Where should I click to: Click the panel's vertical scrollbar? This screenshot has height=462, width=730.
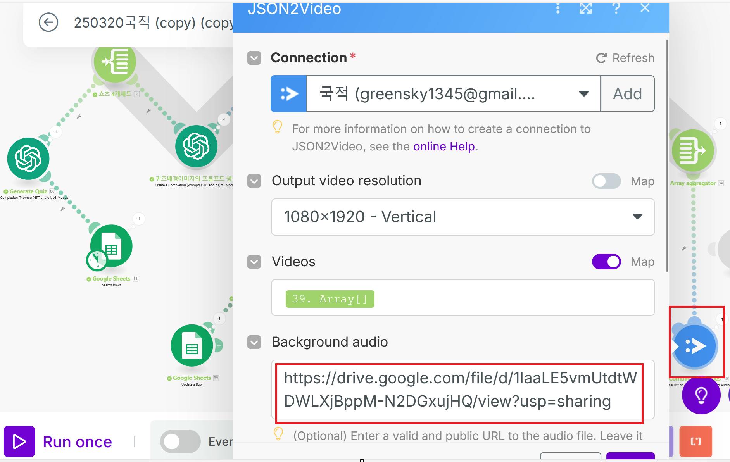(x=667, y=155)
